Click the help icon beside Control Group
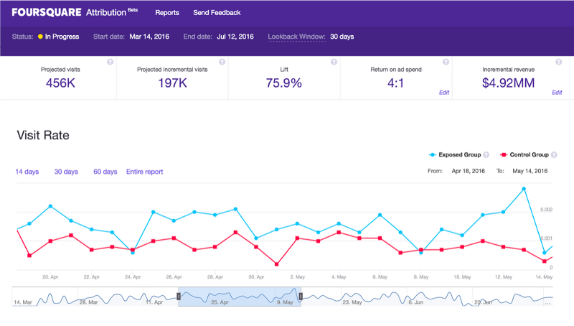 coord(554,154)
